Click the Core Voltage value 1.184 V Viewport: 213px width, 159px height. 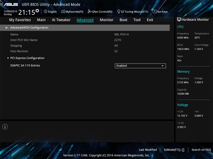199,49
